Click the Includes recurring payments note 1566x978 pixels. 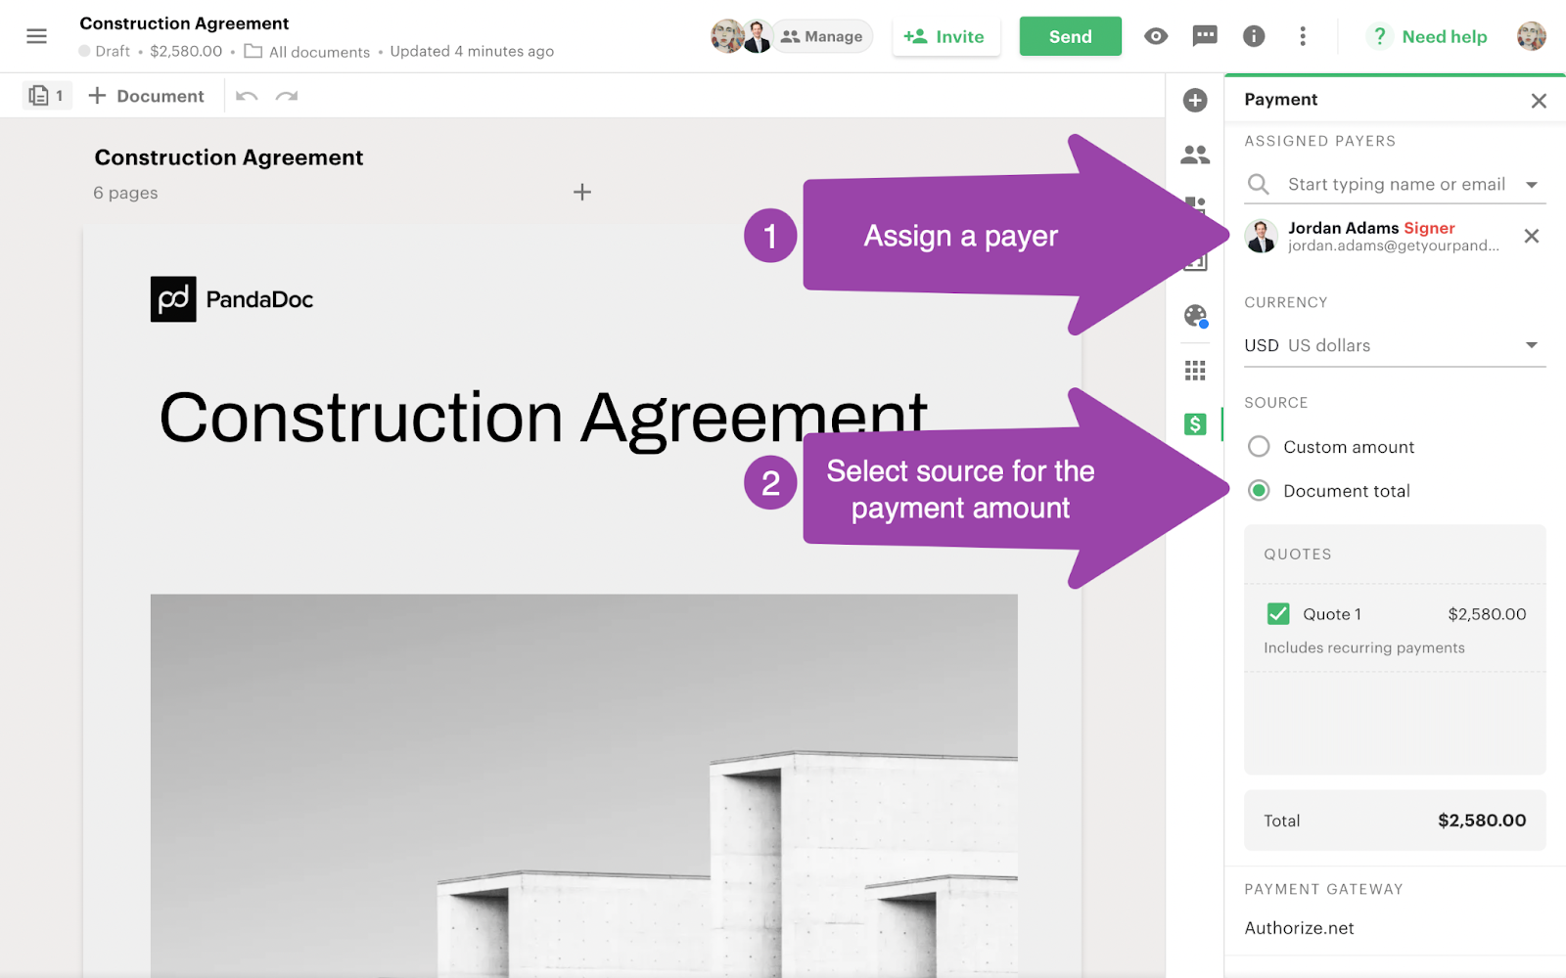(1364, 647)
